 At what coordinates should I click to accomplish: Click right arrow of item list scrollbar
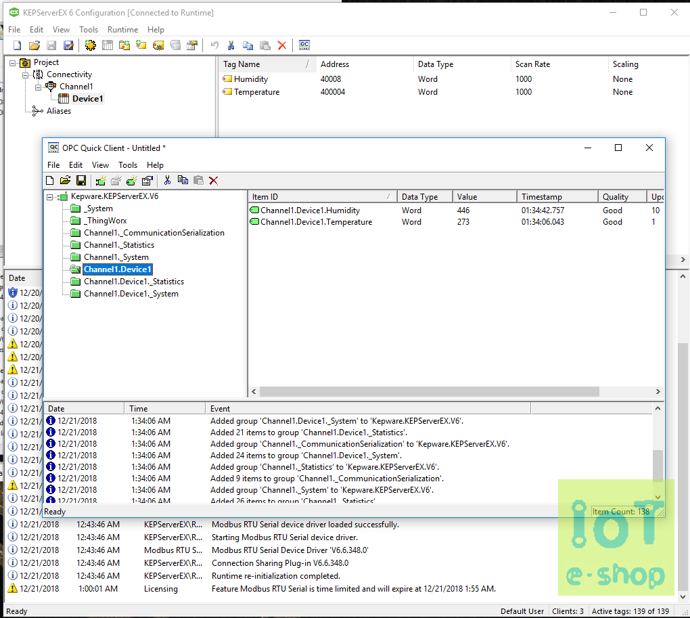[658, 391]
